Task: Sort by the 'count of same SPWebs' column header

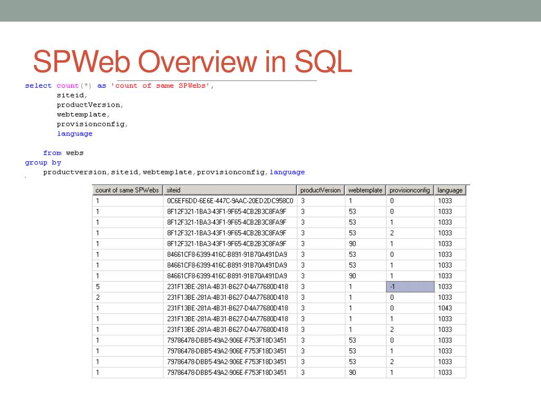Action: (x=127, y=190)
